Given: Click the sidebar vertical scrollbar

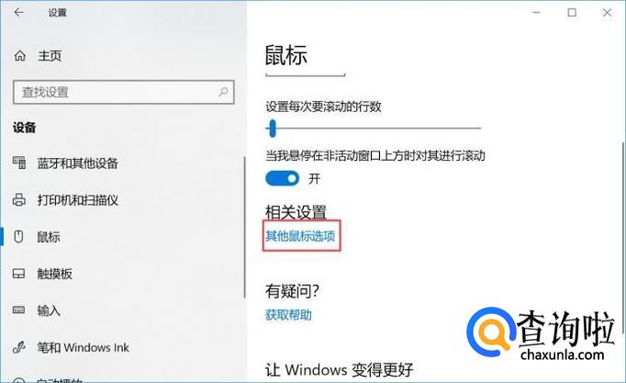Looking at the screenshot, I should pyautogui.click(x=244, y=227).
